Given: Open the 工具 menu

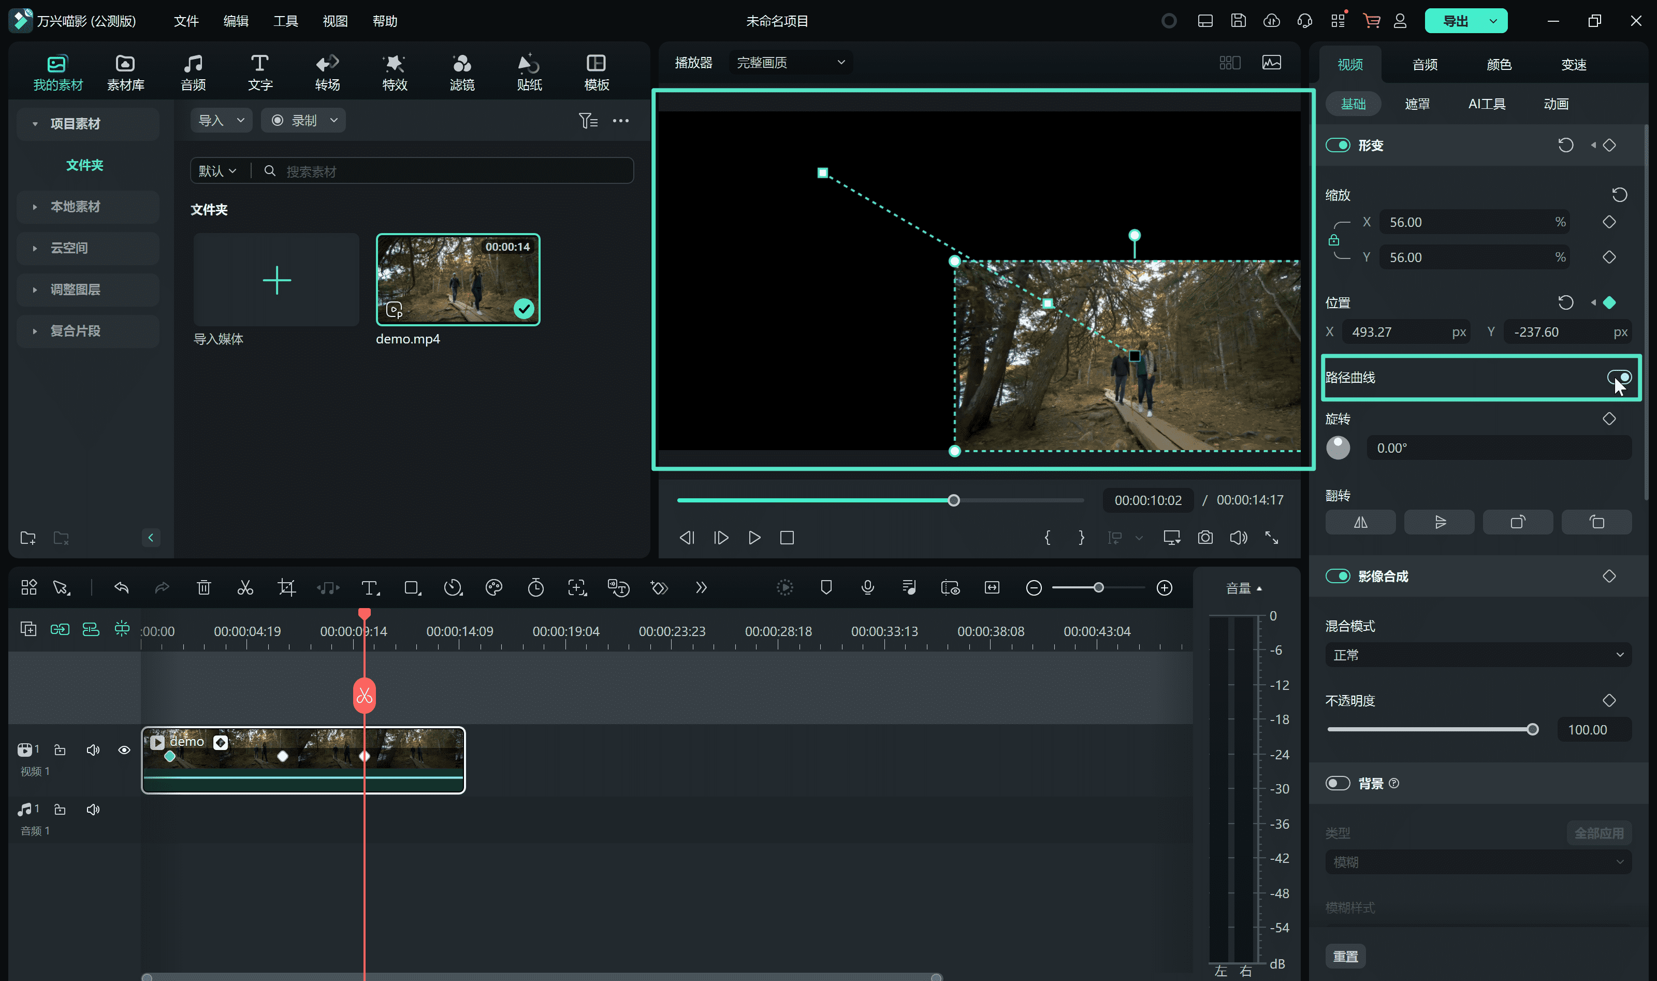Looking at the screenshot, I should pyautogui.click(x=285, y=21).
